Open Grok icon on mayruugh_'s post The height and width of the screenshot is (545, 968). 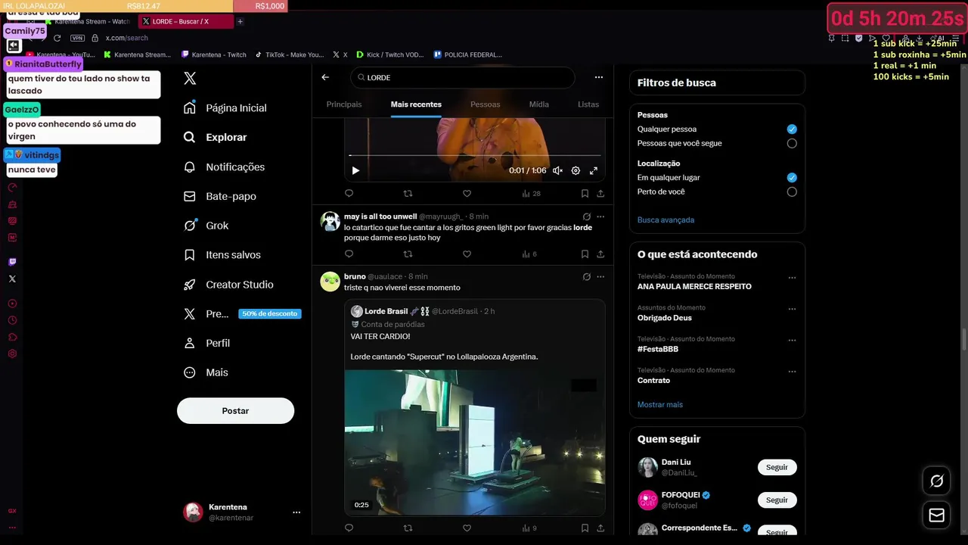tap(586, 216)
